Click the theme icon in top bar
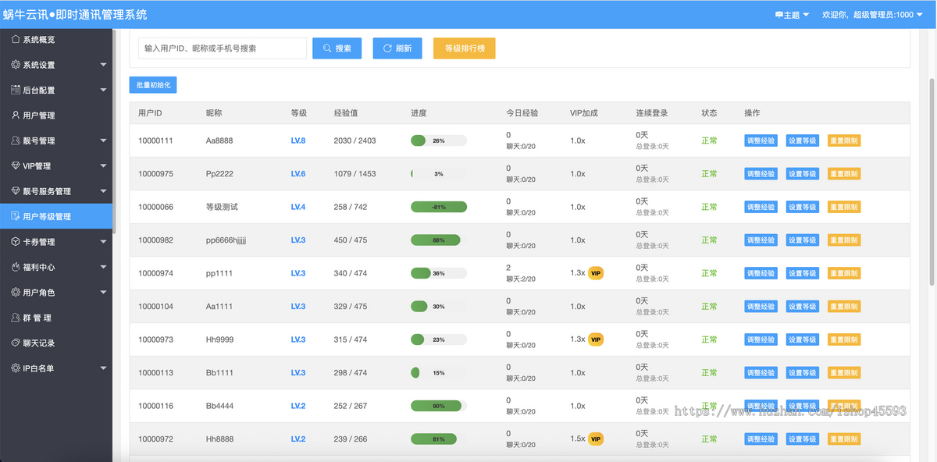The width and height of the screenshot is (937, 462). 778,15
